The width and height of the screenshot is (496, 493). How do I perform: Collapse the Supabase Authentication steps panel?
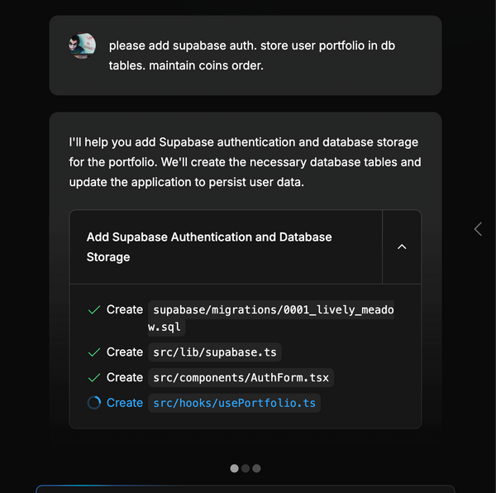tap(402, 247)
